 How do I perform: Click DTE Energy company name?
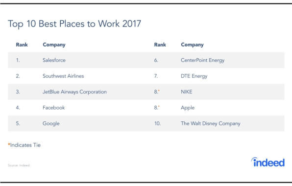pyautogui.click(x=194, y=76)
